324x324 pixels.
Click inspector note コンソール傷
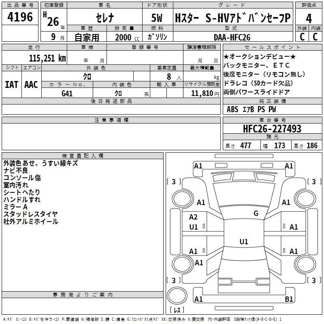[x=22, y=178]
